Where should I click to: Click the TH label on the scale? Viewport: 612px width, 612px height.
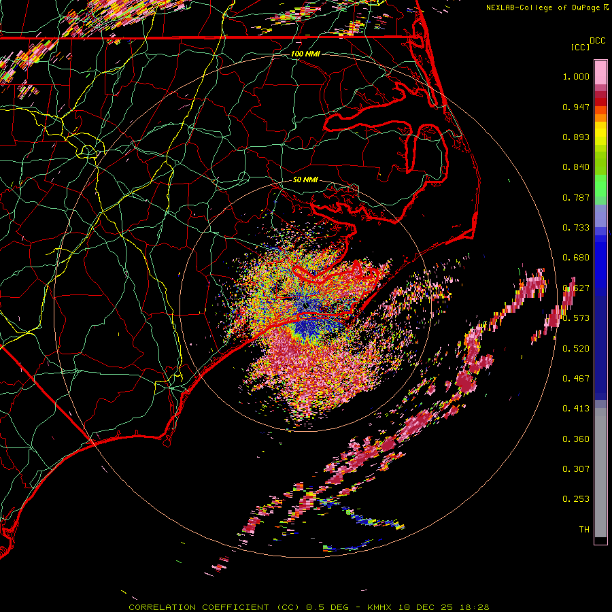(x=584, y=530)
